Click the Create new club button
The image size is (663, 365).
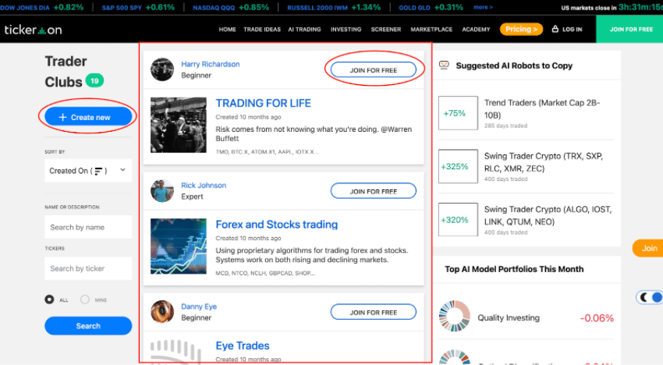(x=88, y=117)
